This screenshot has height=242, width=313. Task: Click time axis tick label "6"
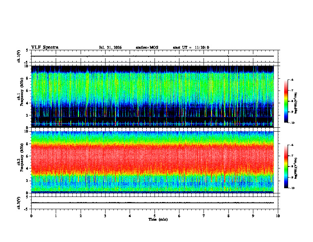click(x=179, y=216)
